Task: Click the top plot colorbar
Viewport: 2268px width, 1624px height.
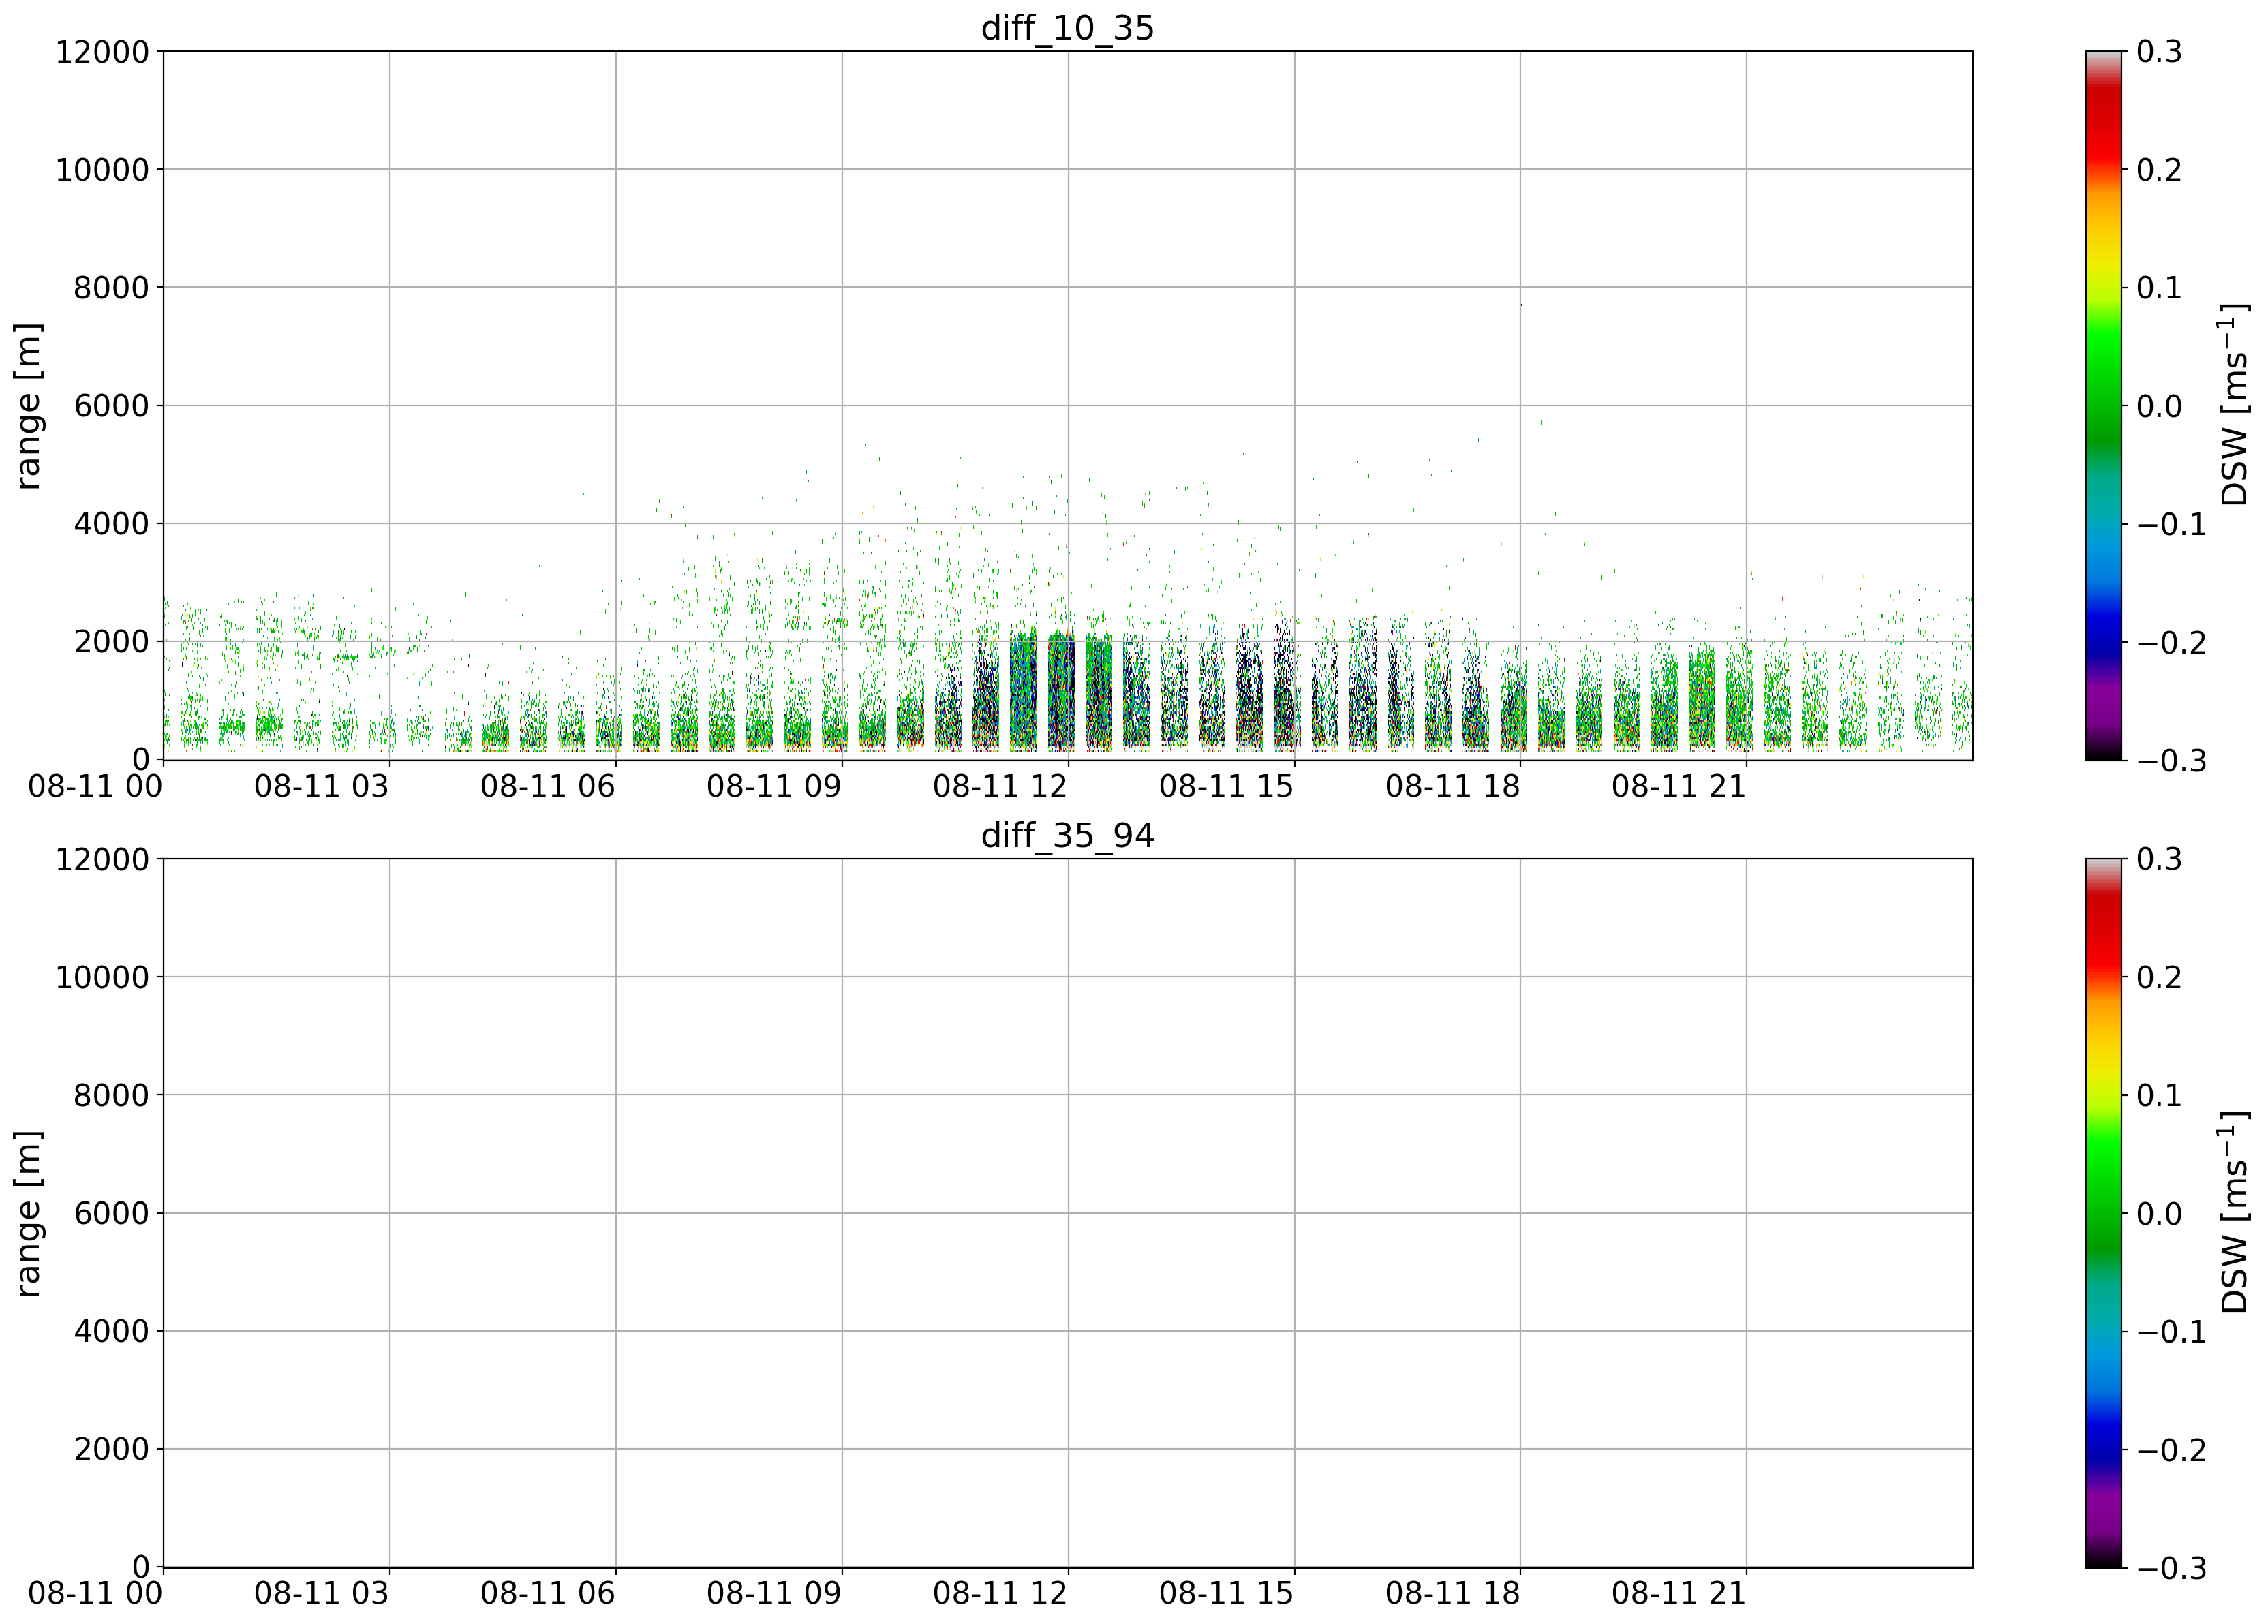Action: tap(2103, 405)
